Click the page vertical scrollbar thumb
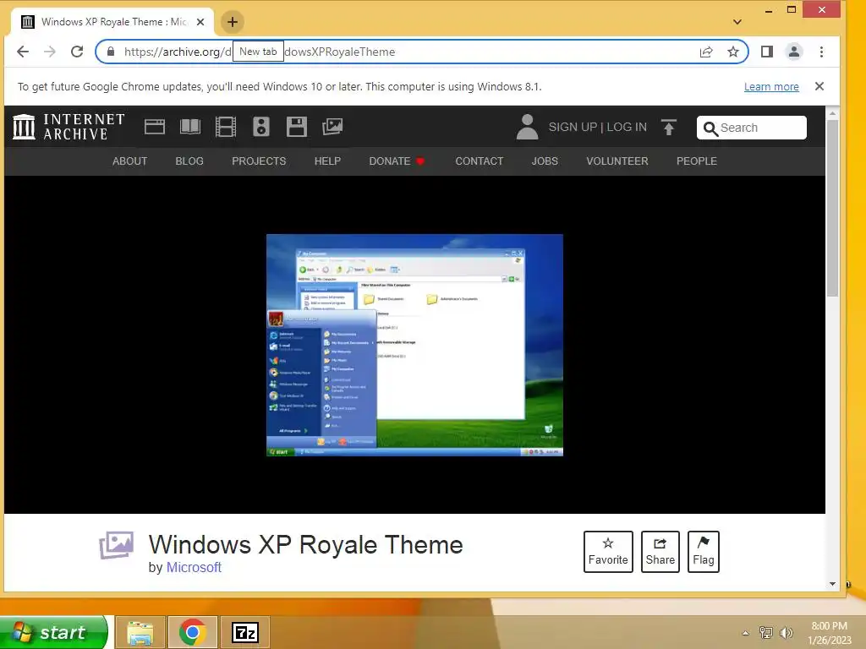This screenshot has height=649, width=866. [832, 207]
